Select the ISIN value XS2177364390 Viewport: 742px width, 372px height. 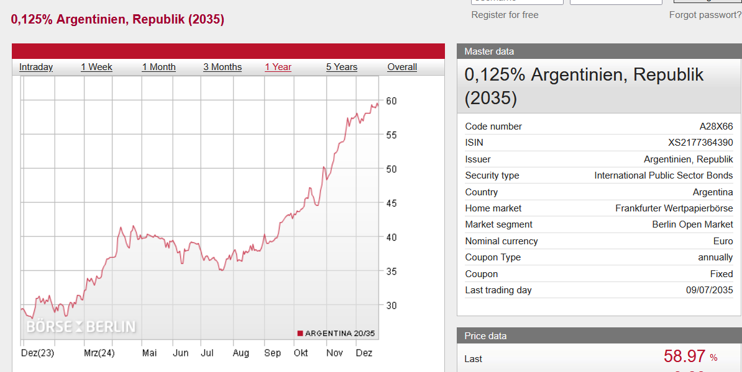(x=701, y=143)
